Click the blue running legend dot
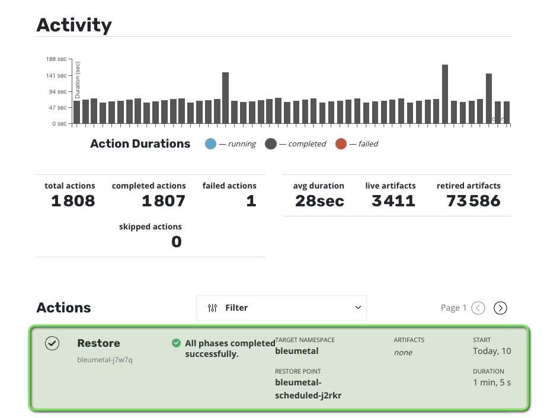The image size is (560, 418). (210, 143)
